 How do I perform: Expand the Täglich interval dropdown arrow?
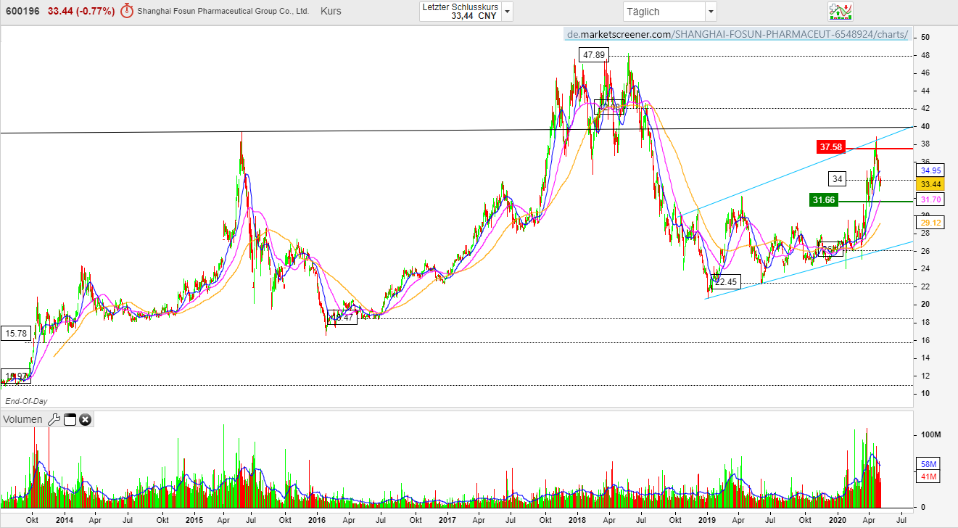pos(710,11)
